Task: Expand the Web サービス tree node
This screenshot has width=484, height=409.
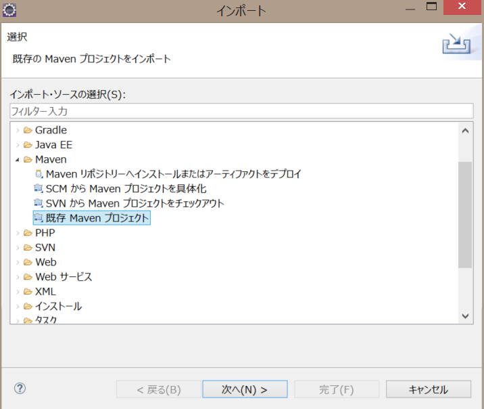Action: (x=18, y=277)
